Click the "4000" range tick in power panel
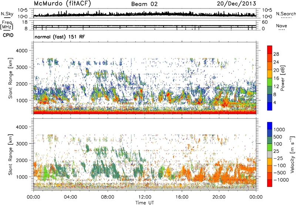Viewport: 296px width, 205px height. 21,51
